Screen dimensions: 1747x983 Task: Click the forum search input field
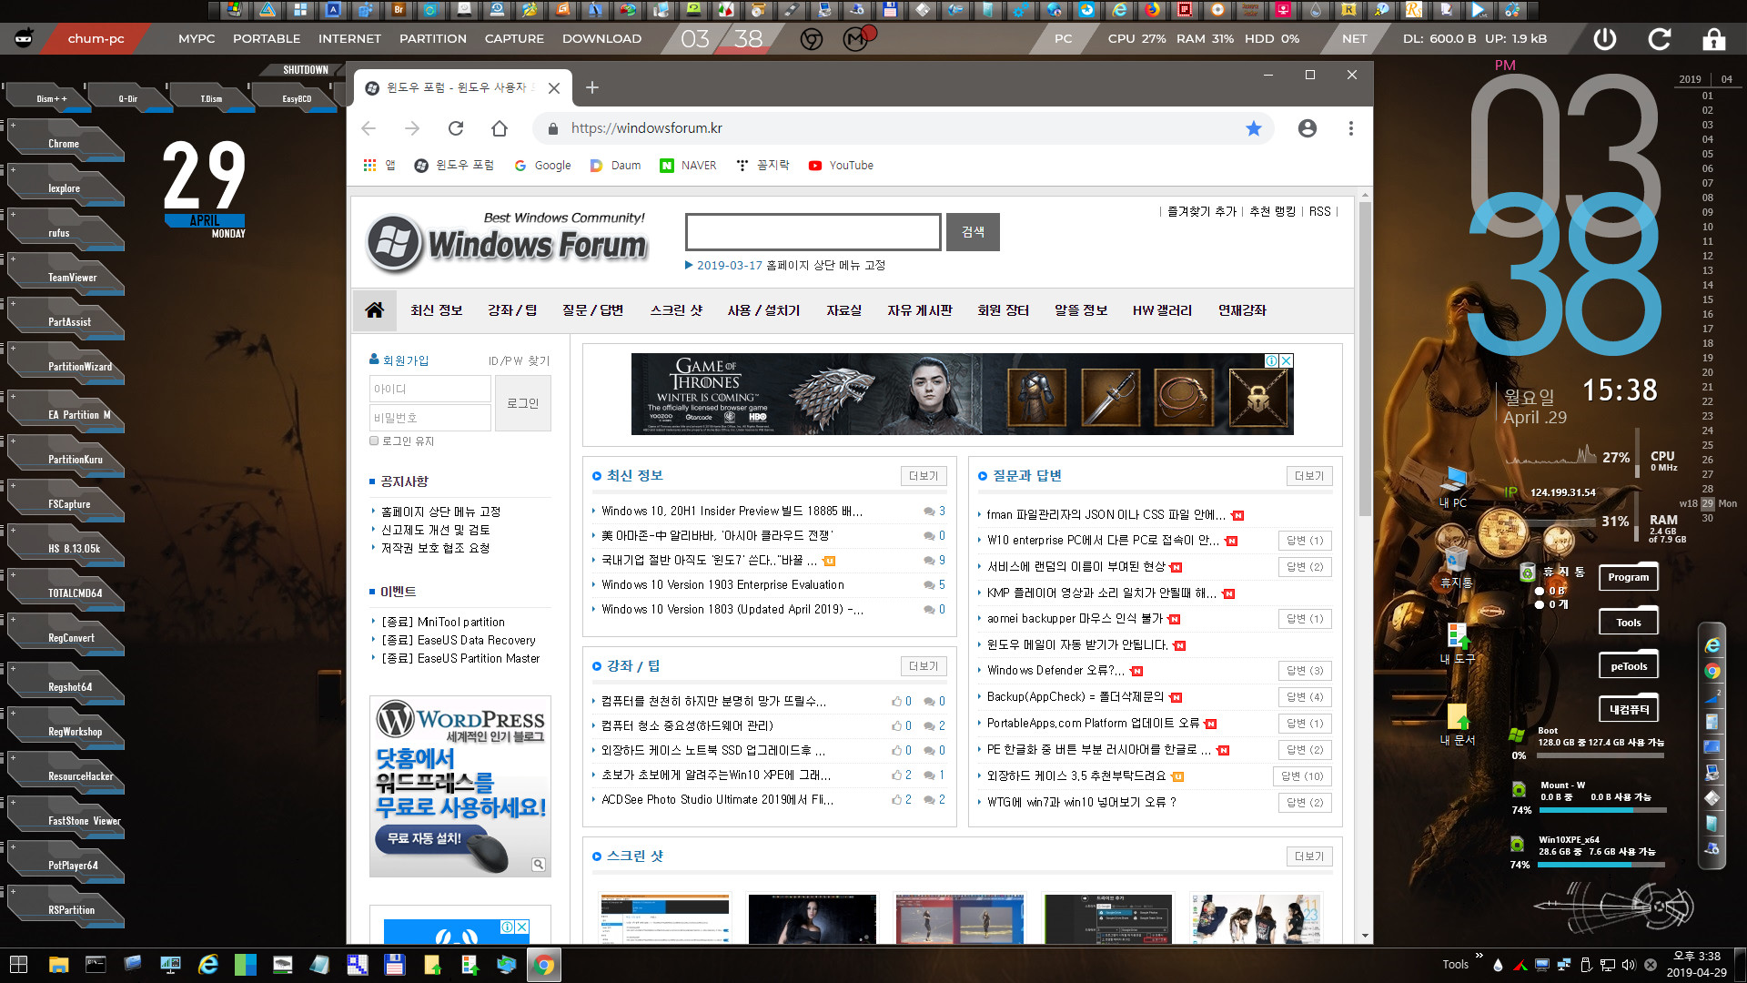click(x=813, y=232)
